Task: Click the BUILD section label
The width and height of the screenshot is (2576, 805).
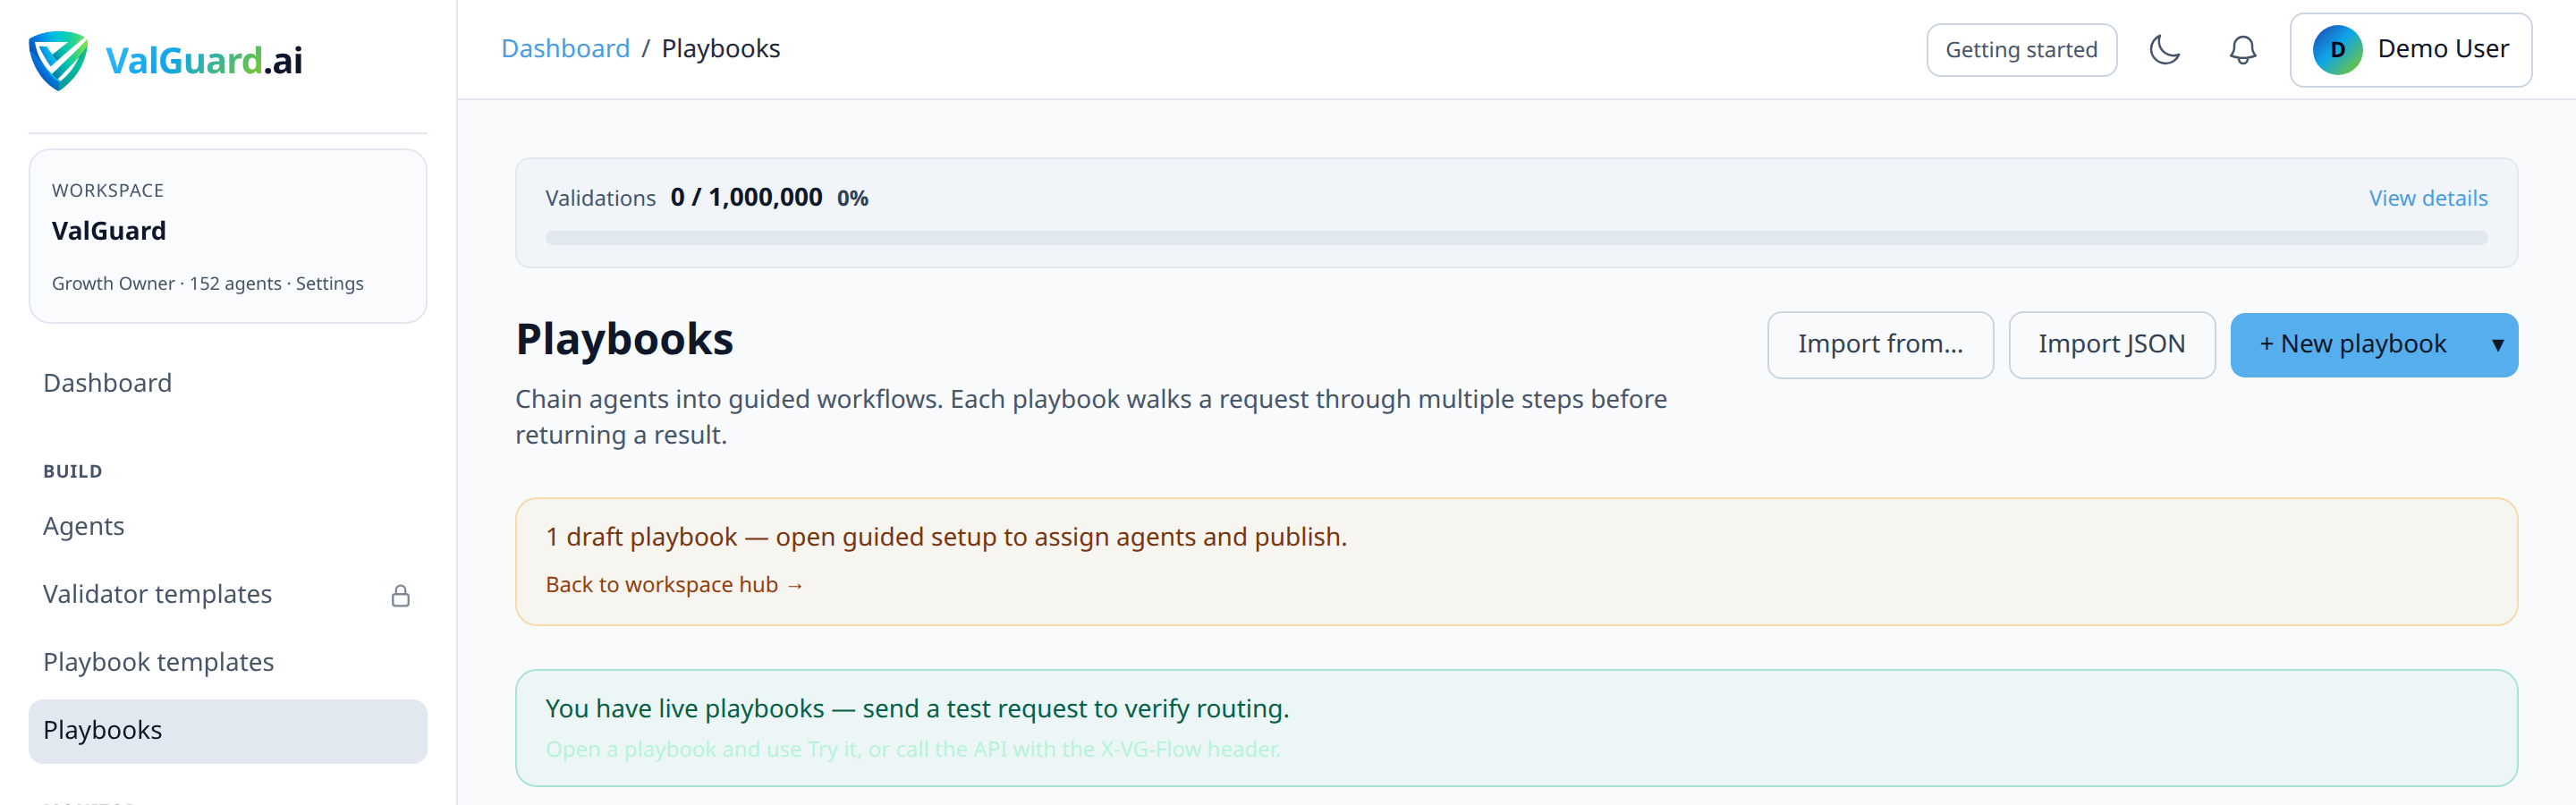Action: point(72,471)
